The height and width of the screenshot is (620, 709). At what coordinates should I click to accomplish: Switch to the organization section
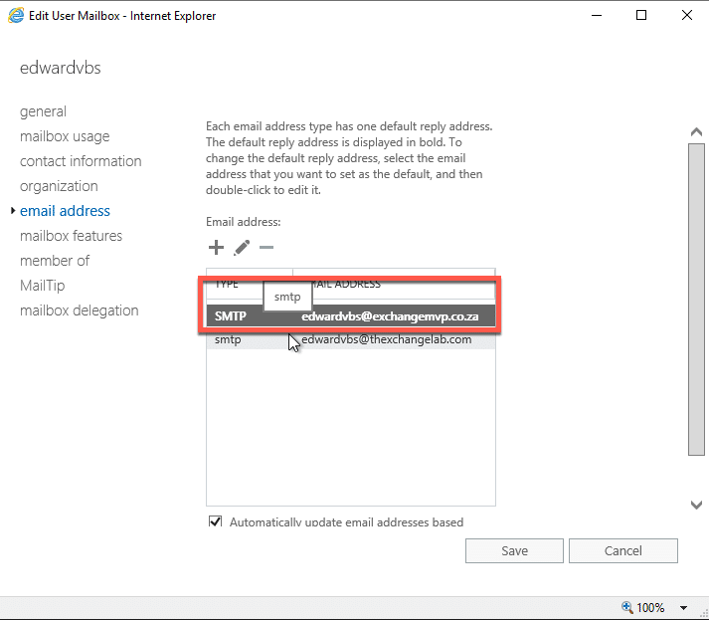pyautogui.click(x=59, y=186)
